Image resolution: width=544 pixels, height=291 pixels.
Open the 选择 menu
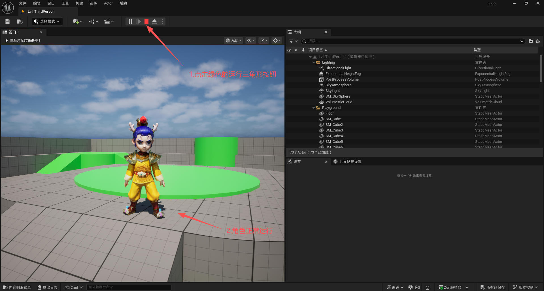pyautogui.click(x=93, y=3)
